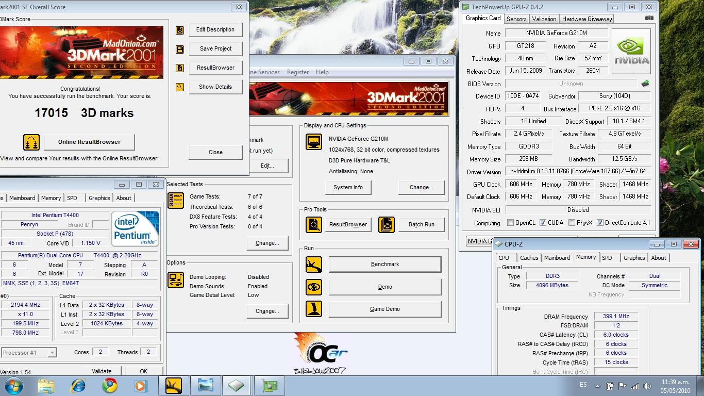
Task: Select the Caches tab in front CPU-Z window
Action: tap(529, 258)
